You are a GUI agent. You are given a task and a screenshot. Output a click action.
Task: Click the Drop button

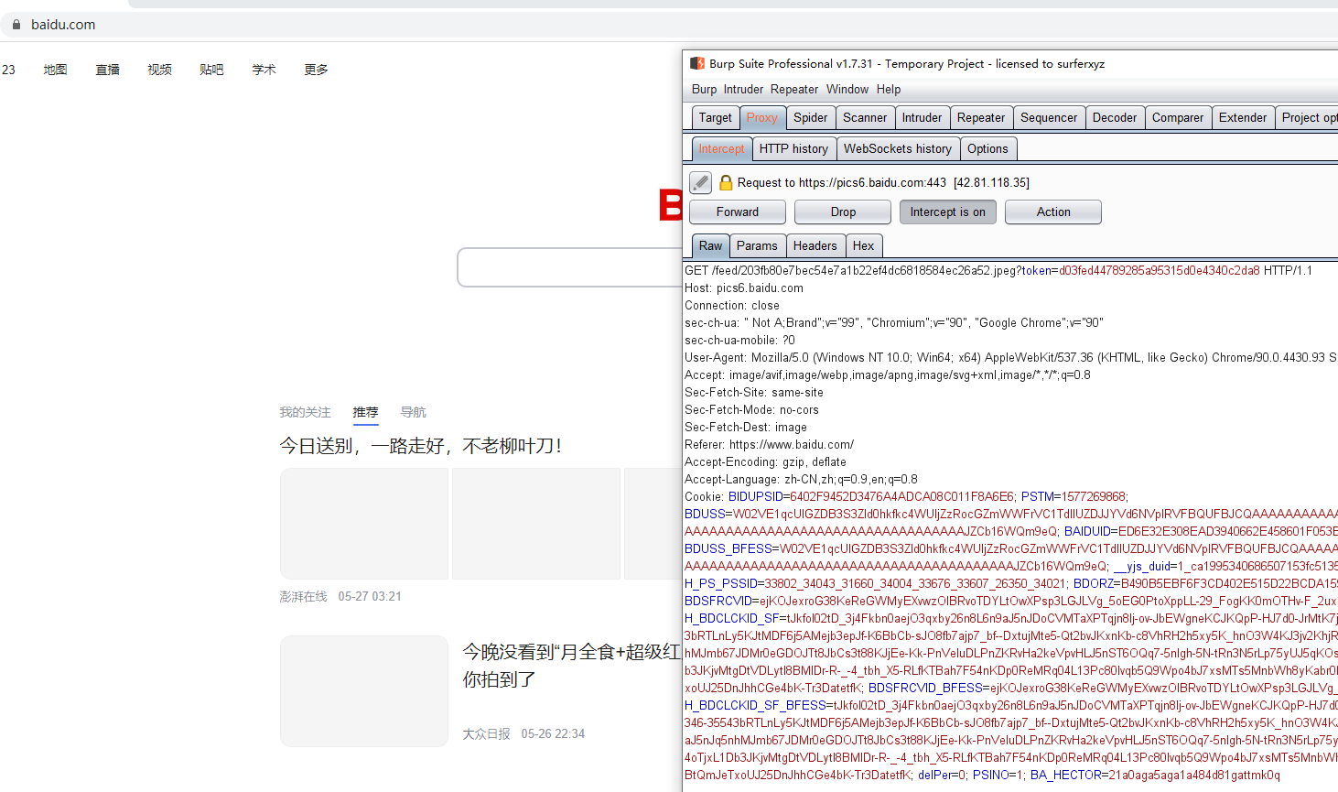[843, 212]
